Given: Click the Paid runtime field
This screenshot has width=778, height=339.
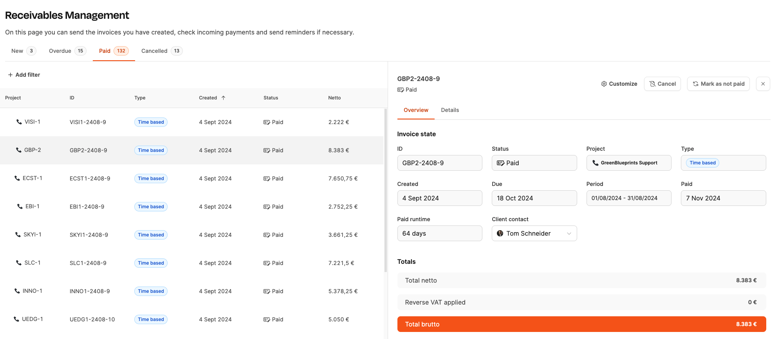Looking at the screenshot, I should (440, 233).
